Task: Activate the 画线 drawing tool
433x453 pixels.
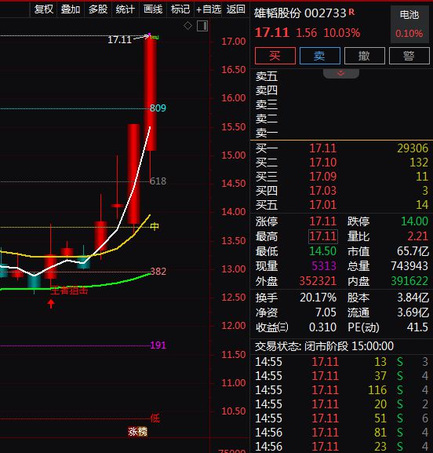Action: click(153, 9)
